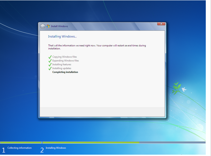Click the stage number 2 at bottom
Screen dimensions: 211x156
click(42, 150)
